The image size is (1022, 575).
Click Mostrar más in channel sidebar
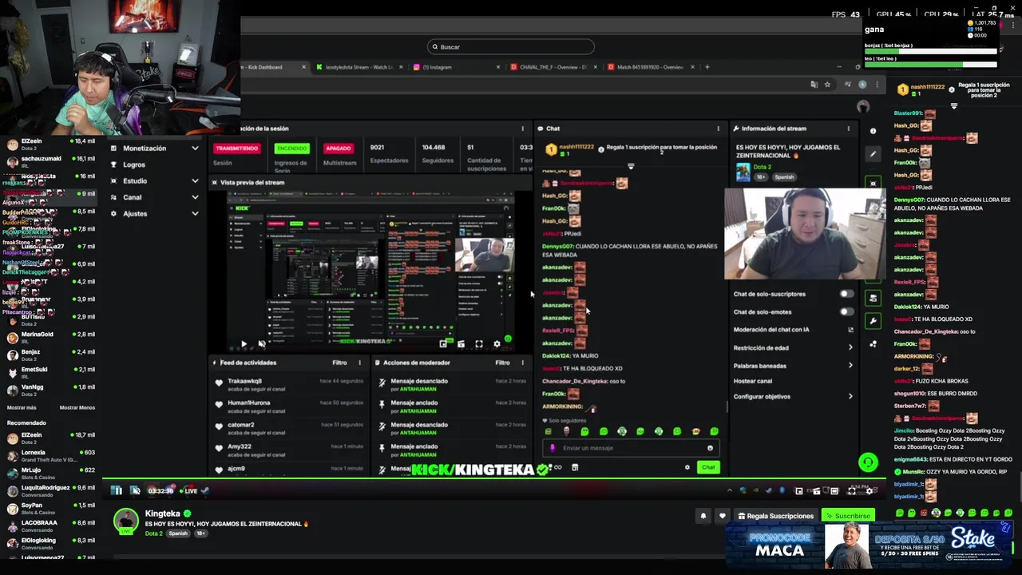click(x=22, y=407)
